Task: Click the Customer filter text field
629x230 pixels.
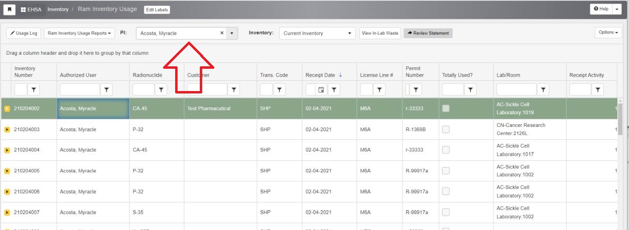Action: [x=207, y=90]
